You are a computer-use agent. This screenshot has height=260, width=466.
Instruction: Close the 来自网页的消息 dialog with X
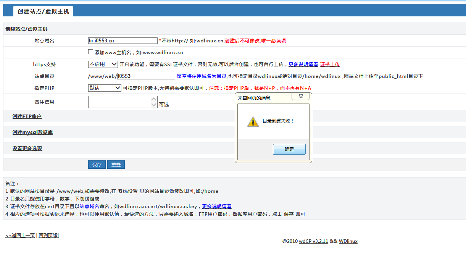click(x=300, y=97)
